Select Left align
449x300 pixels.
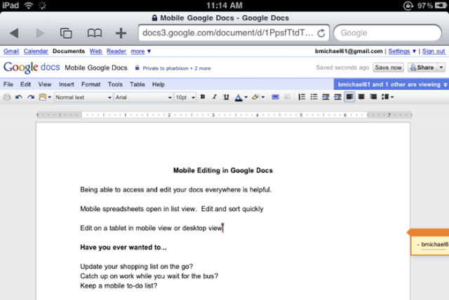[349, 97]
